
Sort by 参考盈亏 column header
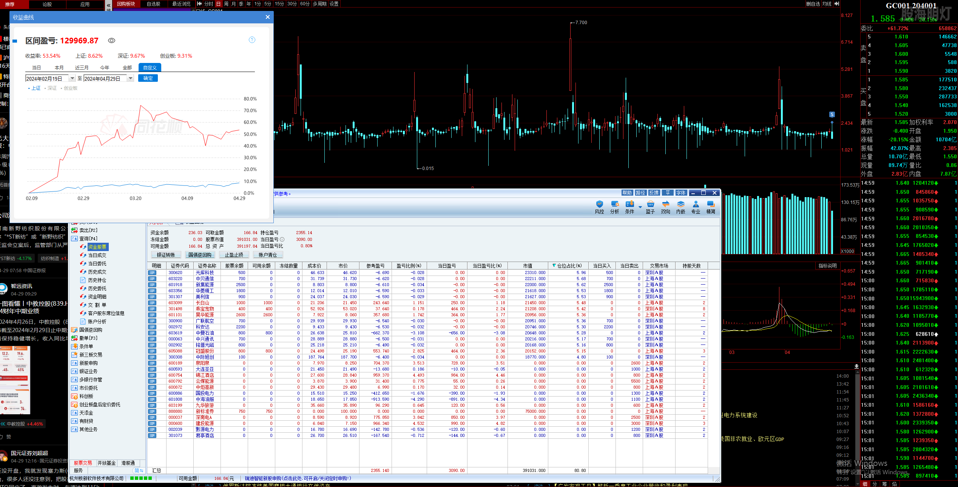(375, 266)
